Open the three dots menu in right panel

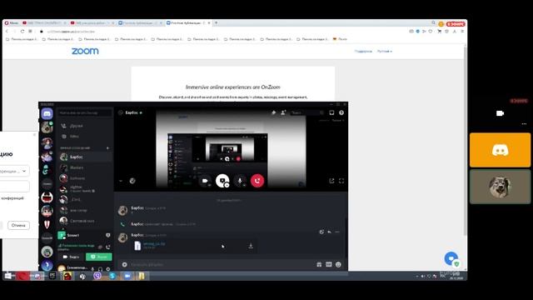[x=524, y=124]
